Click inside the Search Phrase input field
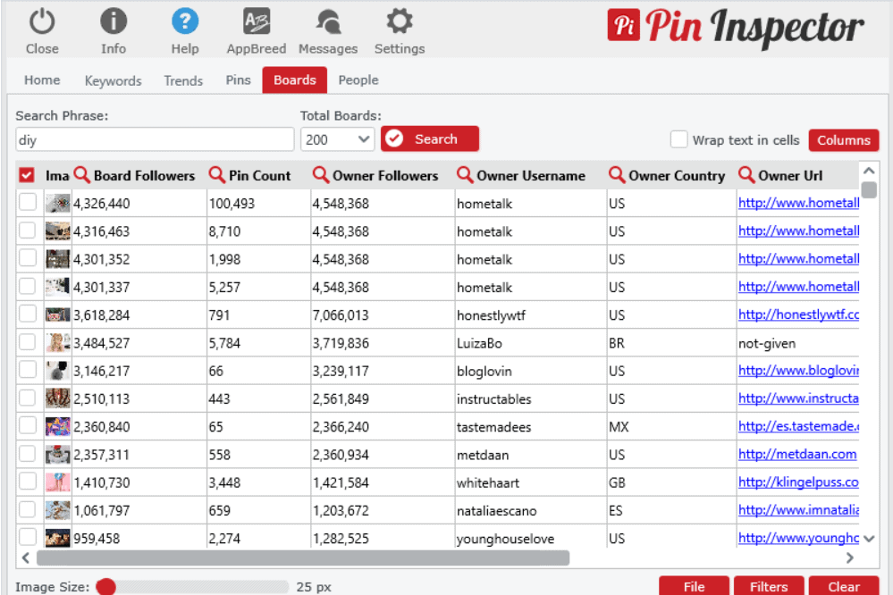Viewport: 893px width, 595px height. pos(154,138)
